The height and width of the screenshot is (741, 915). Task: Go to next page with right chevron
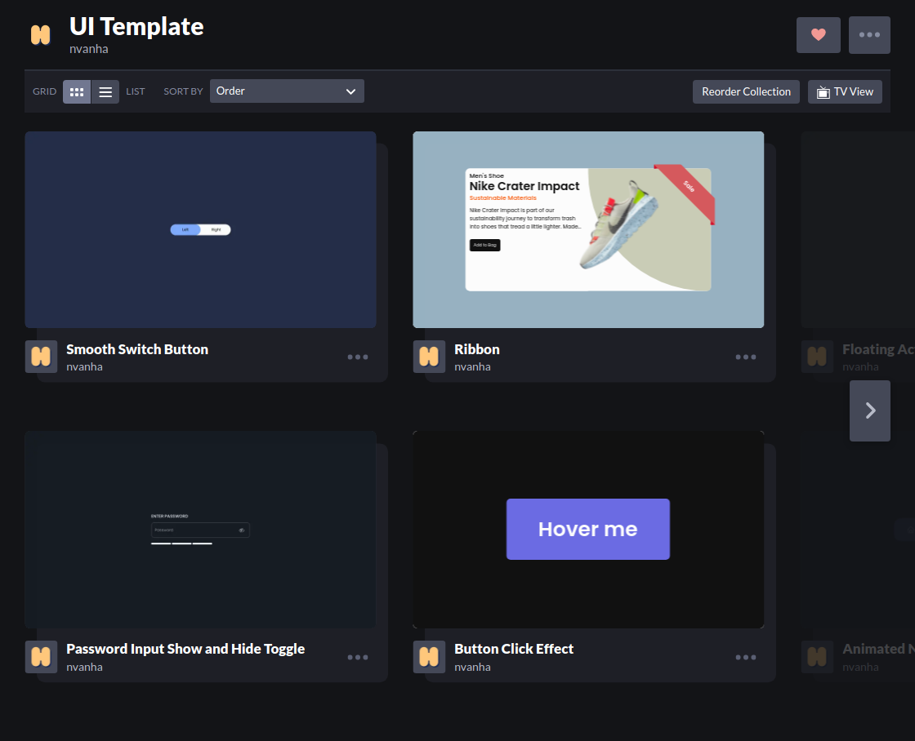[x=869, y=410]
